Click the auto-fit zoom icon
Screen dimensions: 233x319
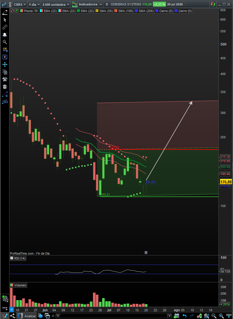tap(206, 316)
